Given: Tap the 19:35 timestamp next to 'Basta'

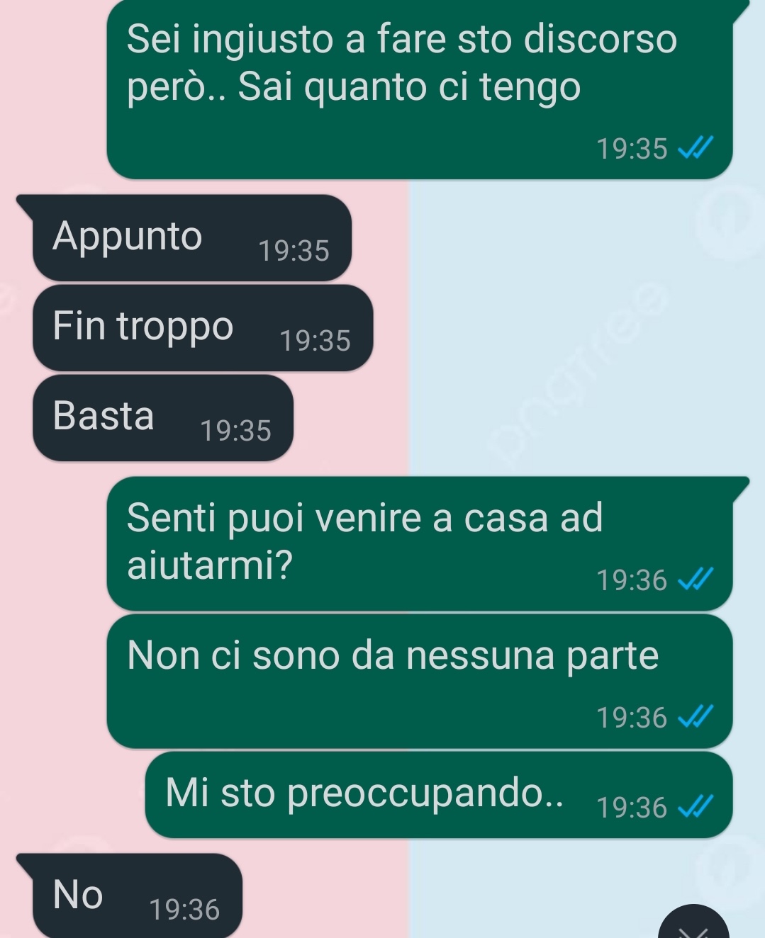Looking at the screenshot, I should pos(235,431).
